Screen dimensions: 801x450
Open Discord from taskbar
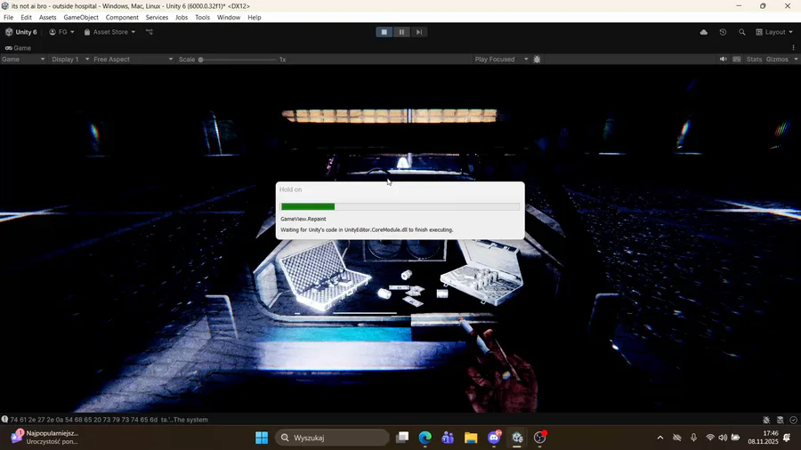494,438
